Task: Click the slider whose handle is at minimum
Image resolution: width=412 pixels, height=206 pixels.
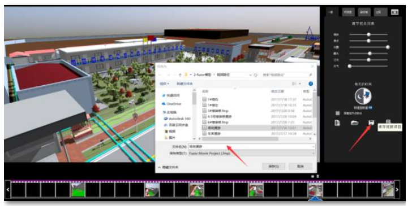Action: 368,66
